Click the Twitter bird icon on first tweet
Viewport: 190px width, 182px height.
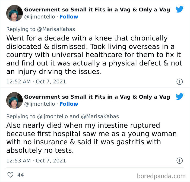[179, 9]
